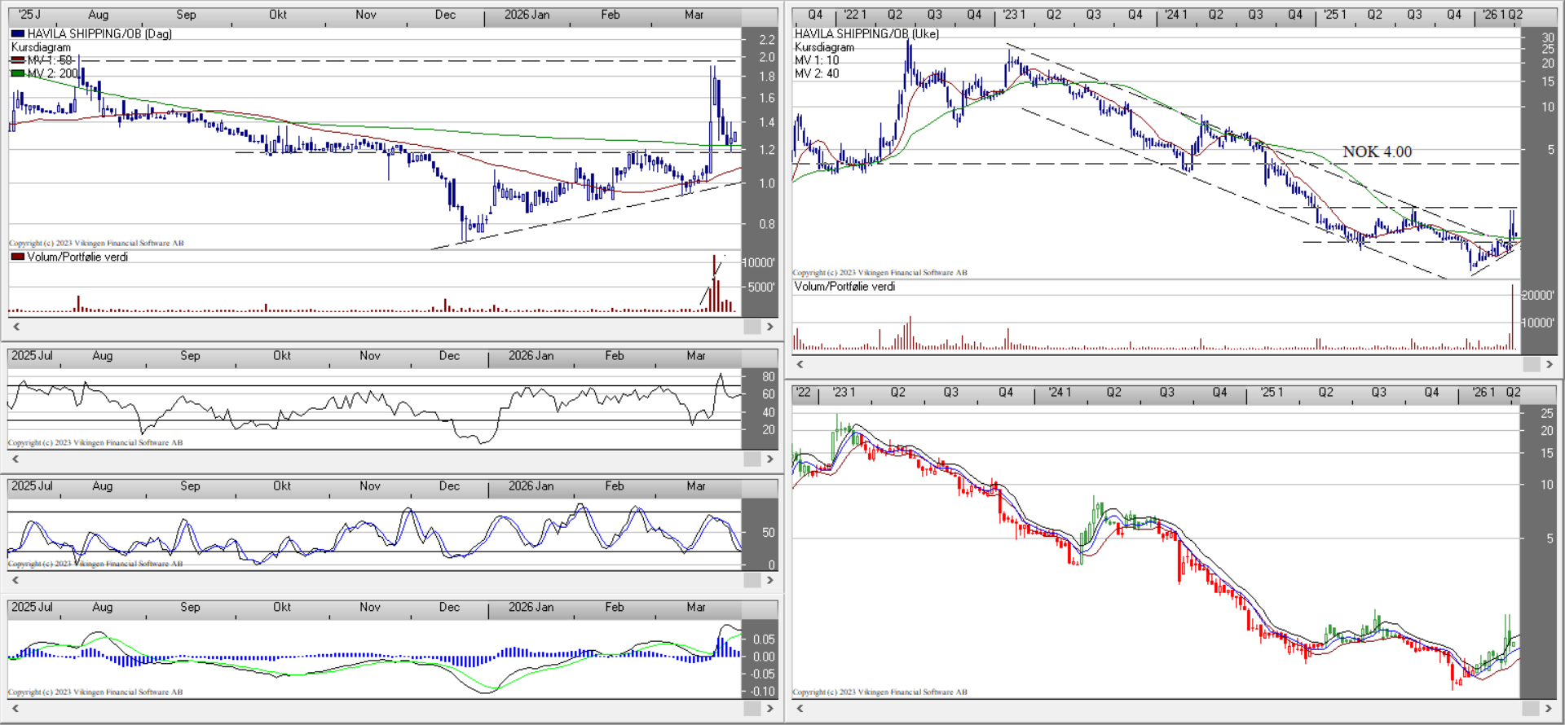Click scrollbar thumb below the stochastic panel
1565x725 pixels.
pos(752,580)
